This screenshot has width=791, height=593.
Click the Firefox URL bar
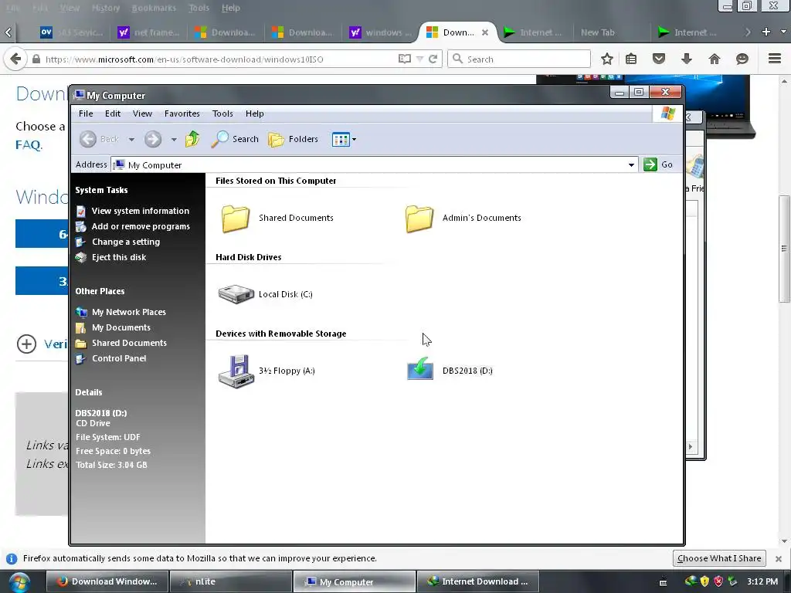(x=219, y=59)
